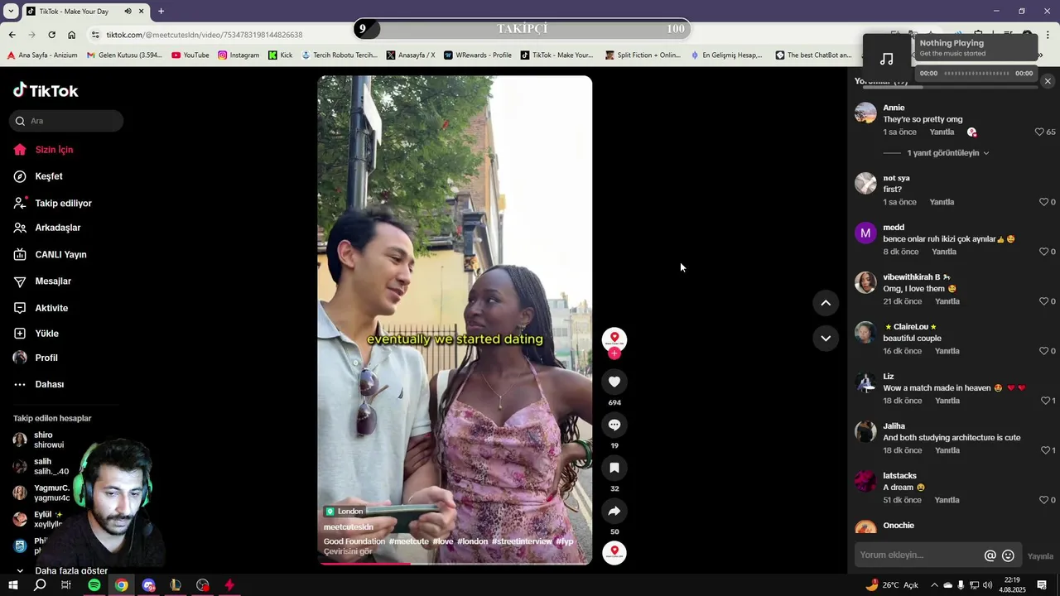Open the browser tab search dropdown
1060x596 pixels.
pos(11,12)
